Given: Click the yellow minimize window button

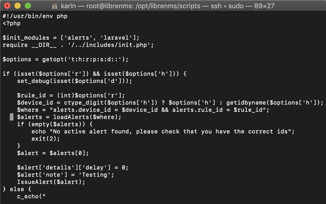Looking at the screenshot, I should tap(18, 6).
